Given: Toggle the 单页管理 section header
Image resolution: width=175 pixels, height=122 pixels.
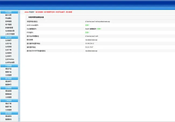Looking at the screenshot, I should point(9,78).
